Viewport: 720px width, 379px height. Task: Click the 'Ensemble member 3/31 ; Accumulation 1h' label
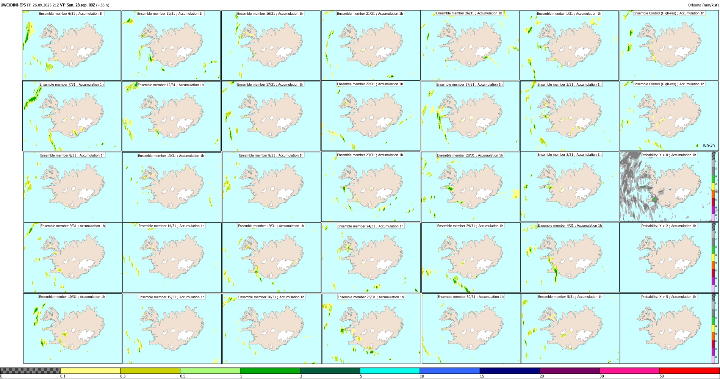click(570, 155)
